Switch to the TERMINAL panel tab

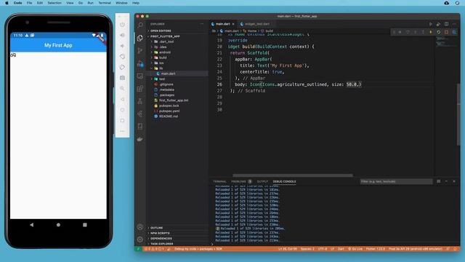[x=219, y=181]
